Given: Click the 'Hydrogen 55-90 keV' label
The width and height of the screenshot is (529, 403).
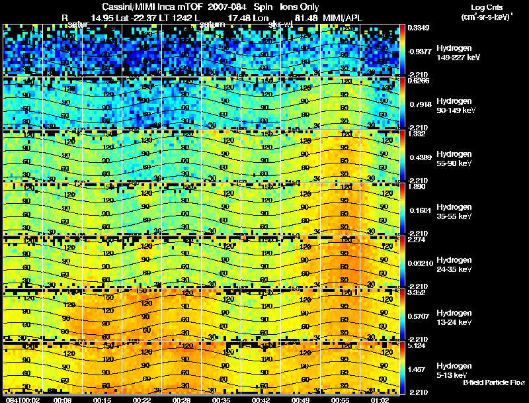Looking at the screenshot, I should pyautogui.click(x=454, y=159).
